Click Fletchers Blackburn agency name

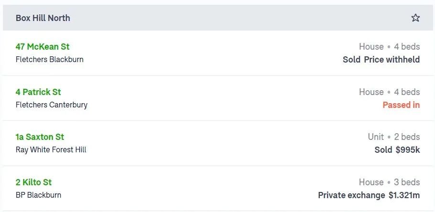[49, 59]
